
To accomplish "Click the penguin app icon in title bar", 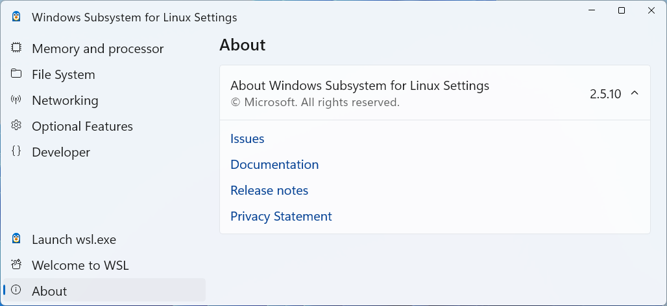I will 16,17.
